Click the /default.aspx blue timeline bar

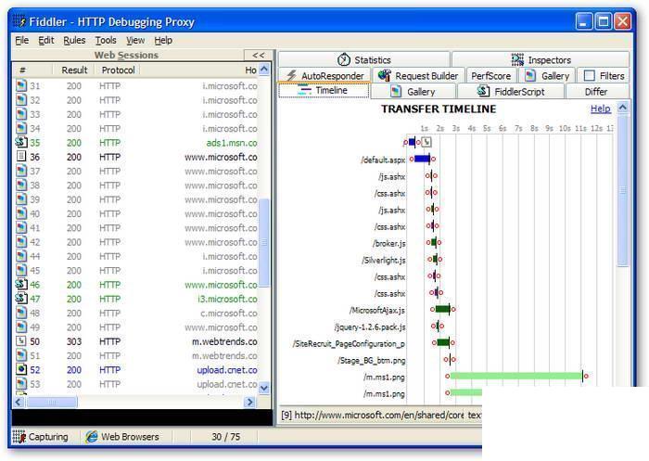[422, 159]
